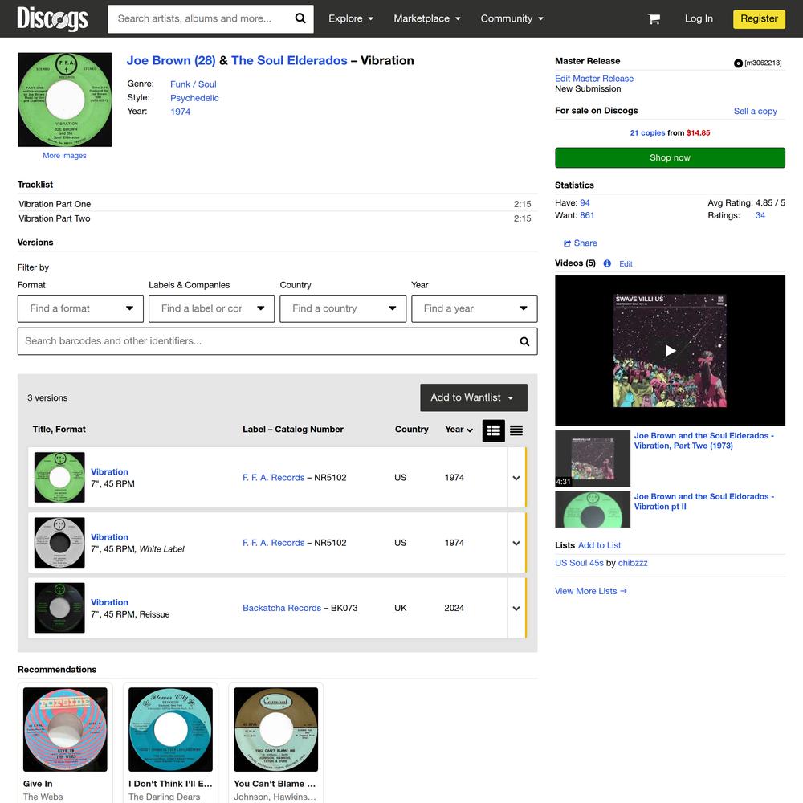Screen dimensions: 803x803
Task: Click the videos Edit link
Action: pos(626,263)
